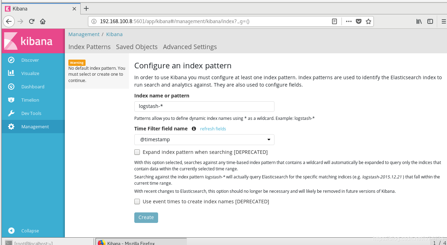Click the orange Warning badge
This screenshot has width=447, height=245.
(x=77, y=62)
